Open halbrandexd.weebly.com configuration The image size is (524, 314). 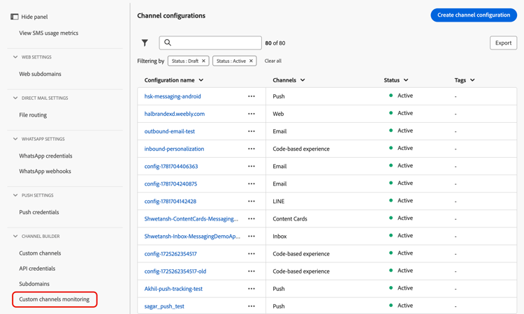[175, 114]
